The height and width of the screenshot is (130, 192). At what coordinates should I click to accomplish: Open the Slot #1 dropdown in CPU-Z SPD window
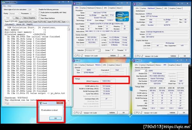click(x=141, y=71)
